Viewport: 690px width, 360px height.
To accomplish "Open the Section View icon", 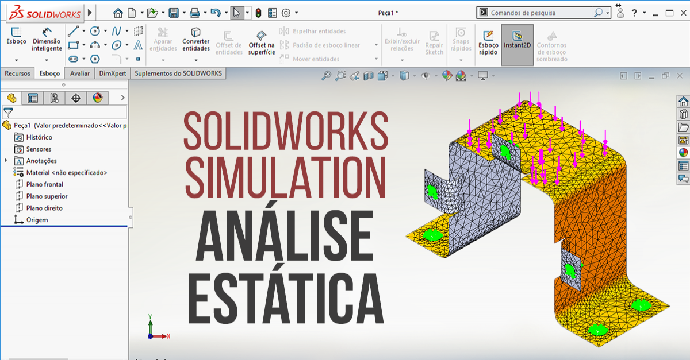I will click(x=369, y=75).
